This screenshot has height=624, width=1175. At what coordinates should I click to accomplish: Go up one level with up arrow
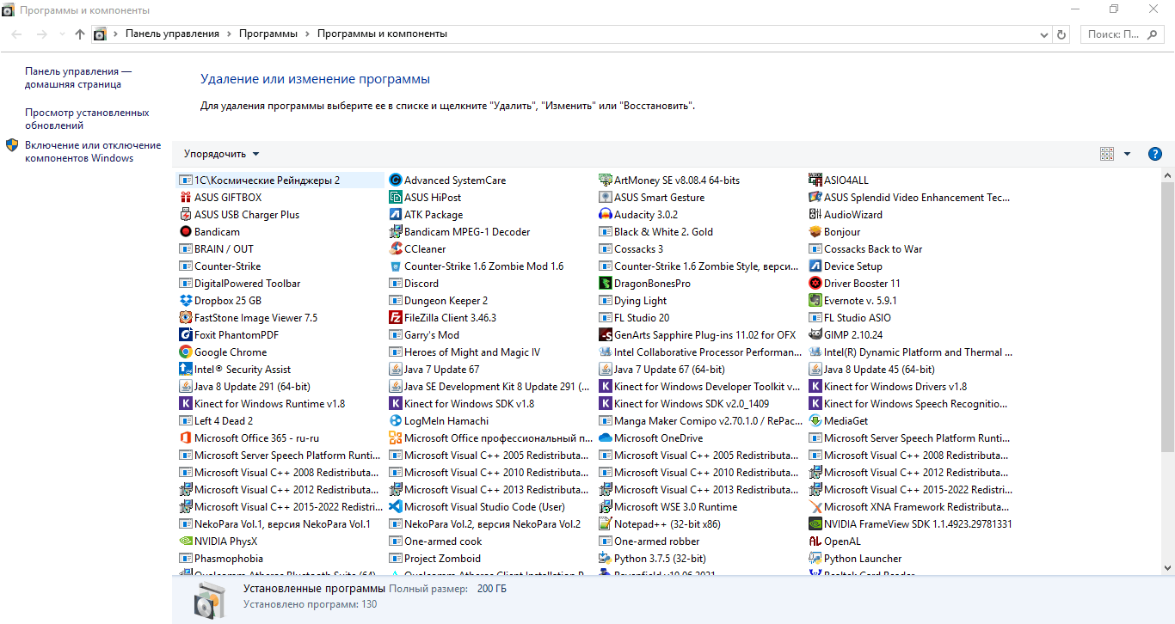coord(80,34)
